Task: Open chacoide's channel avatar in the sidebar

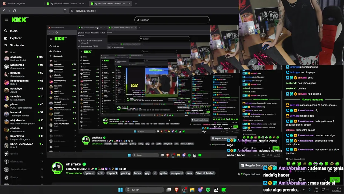Action: point(6,58)
